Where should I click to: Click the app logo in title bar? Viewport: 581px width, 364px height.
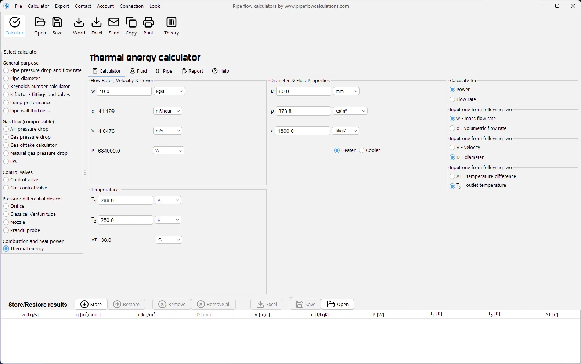[x=6, y=6]
